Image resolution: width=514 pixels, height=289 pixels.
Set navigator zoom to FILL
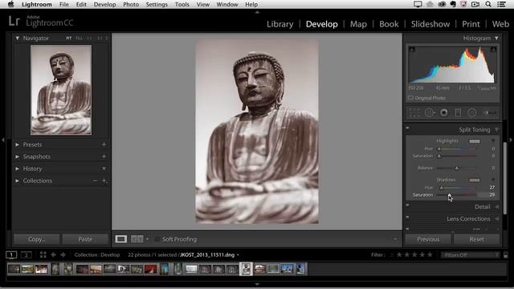(79, 39)
